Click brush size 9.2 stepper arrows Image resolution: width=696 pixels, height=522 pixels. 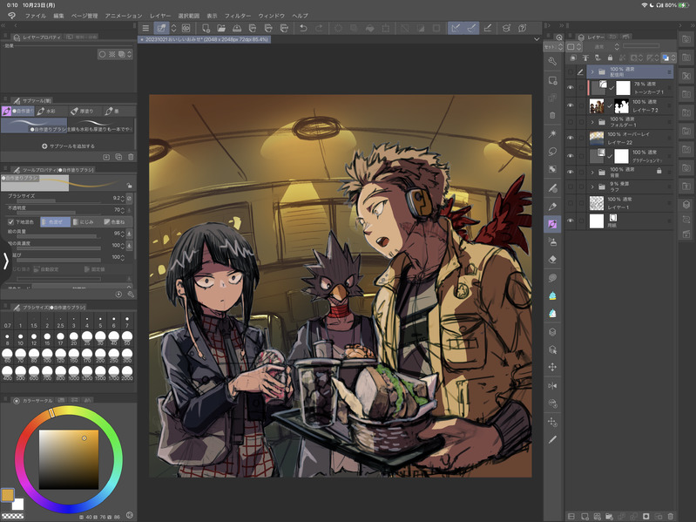[122, 198]
